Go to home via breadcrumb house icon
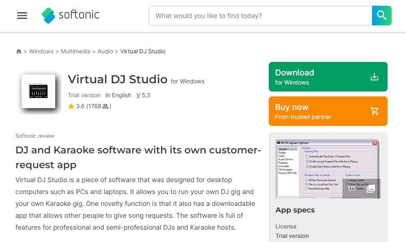 point(19,51)
